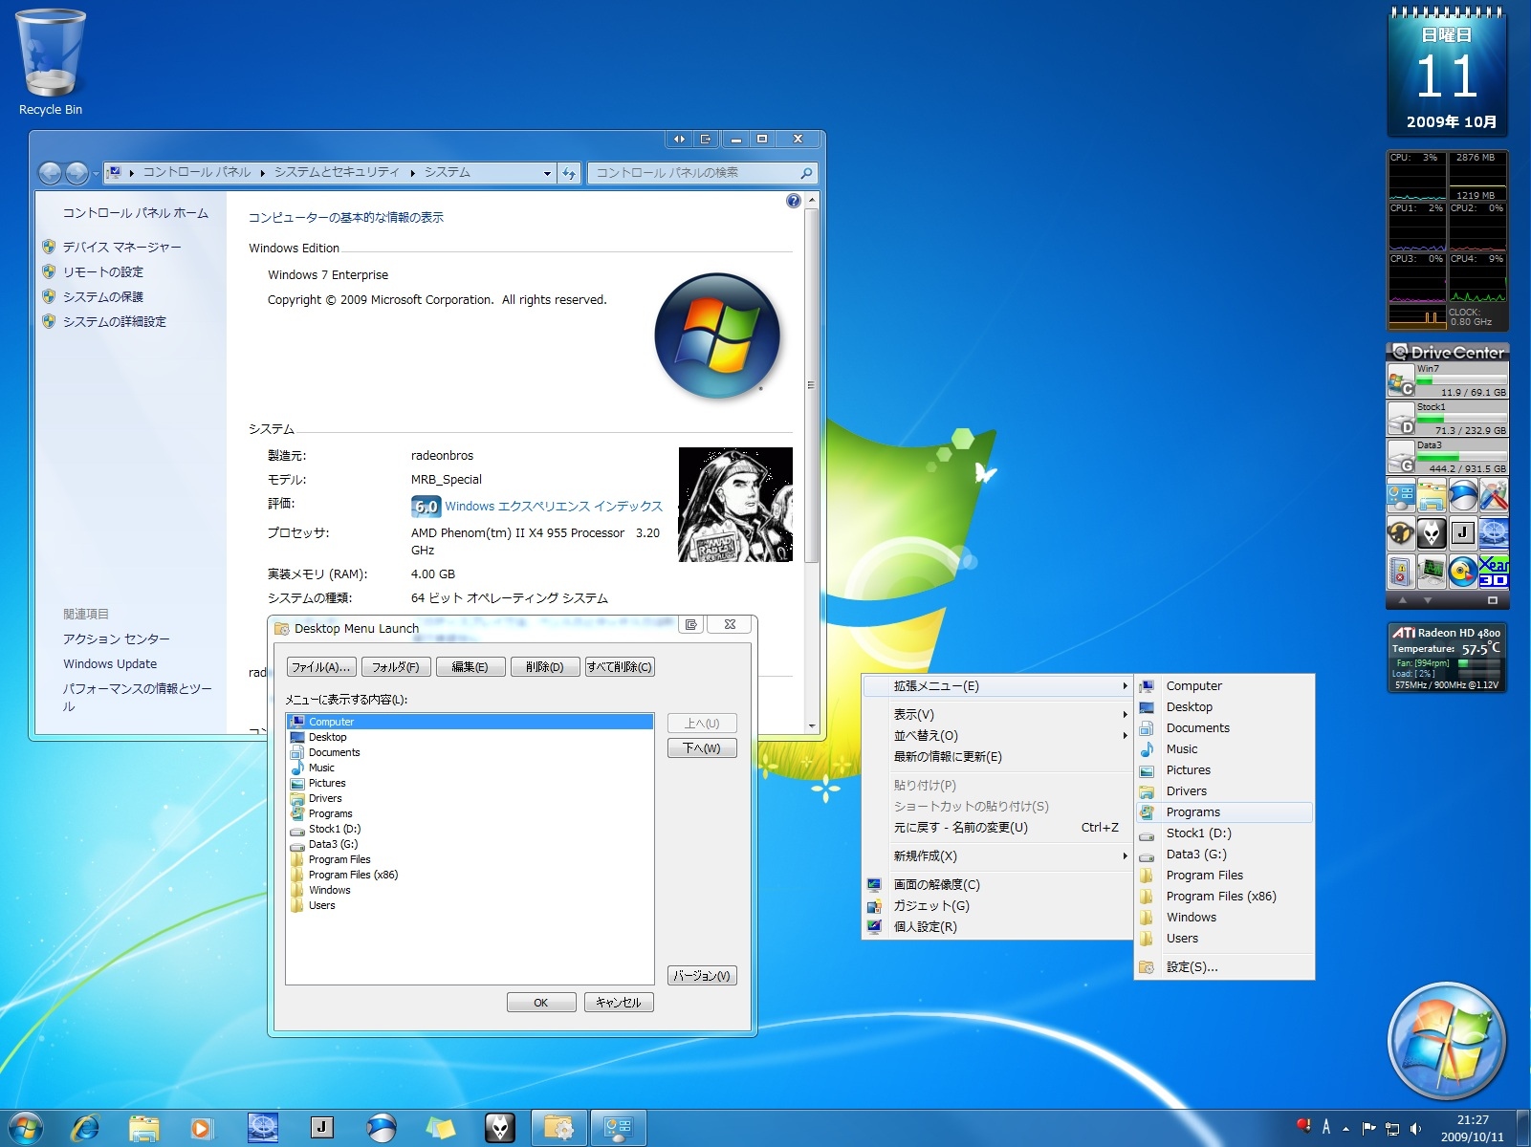Screen dimensions: 1531x1147
Task: Expand the 並べ替え(O) submenu arrow
Action: 1125,735
